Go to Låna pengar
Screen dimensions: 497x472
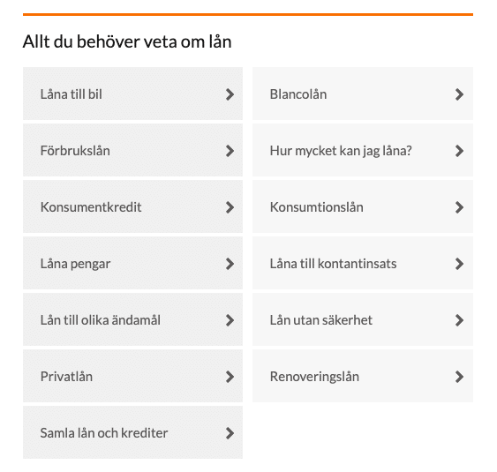point(132,263)
